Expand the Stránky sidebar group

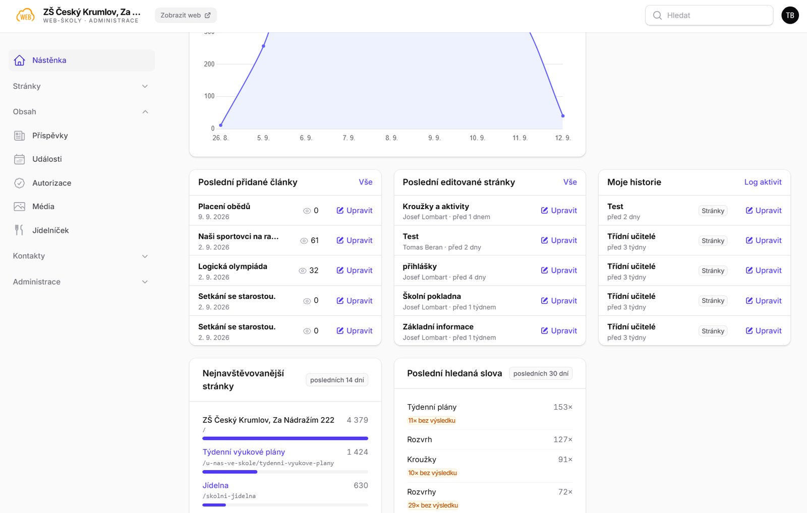pos(81,86)
